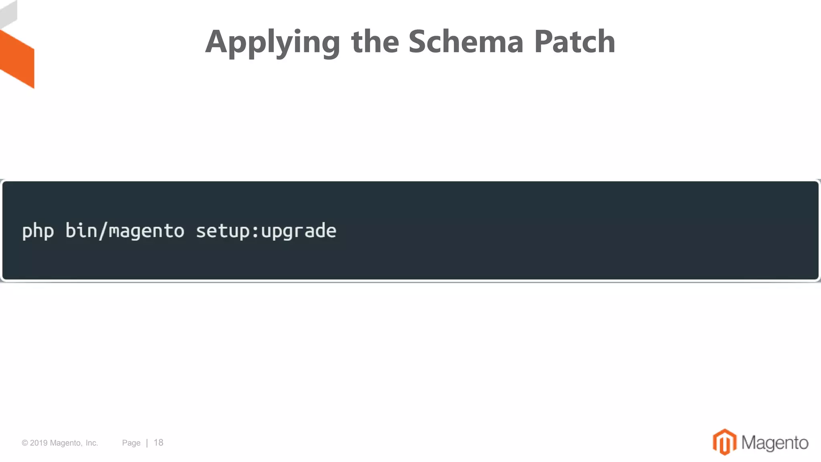Click the word 'the' in the title
Screen dimensions: 821x462
tap(375, 41)
